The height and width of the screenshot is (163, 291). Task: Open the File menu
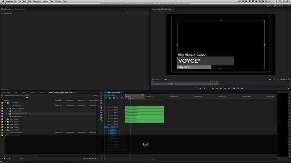coord(20,1)
